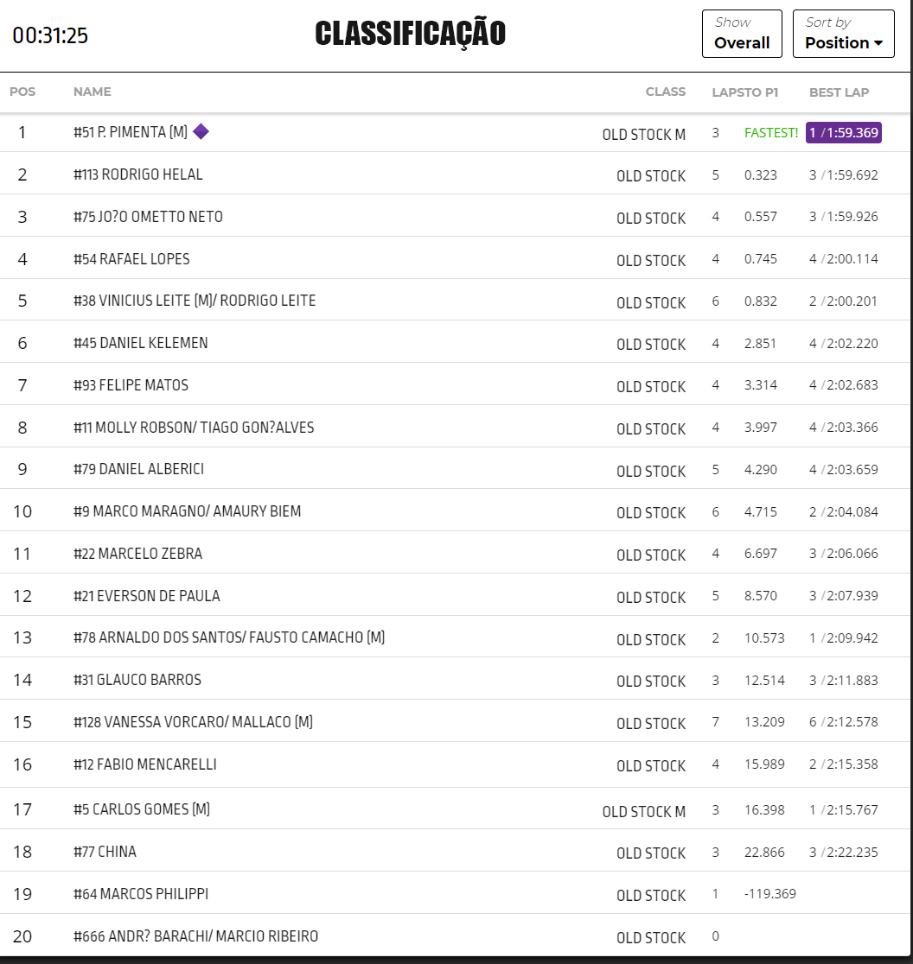This screenshot has height=964, width=913.
Task: Click the POS column header
Action: (22, 92)
